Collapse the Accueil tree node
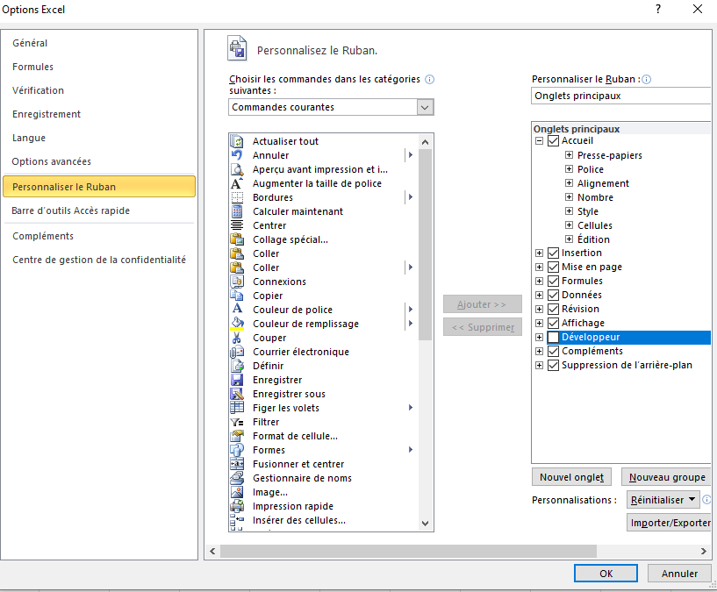Screen dimensions: 717x592 pos(539,141)
